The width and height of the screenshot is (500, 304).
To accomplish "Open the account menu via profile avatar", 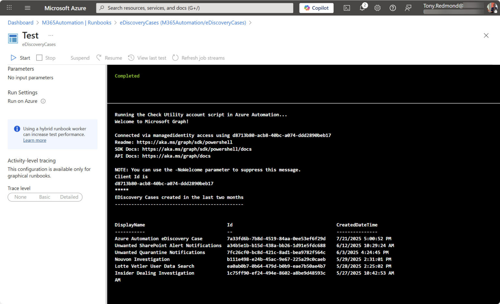I will tap(492, 8).
